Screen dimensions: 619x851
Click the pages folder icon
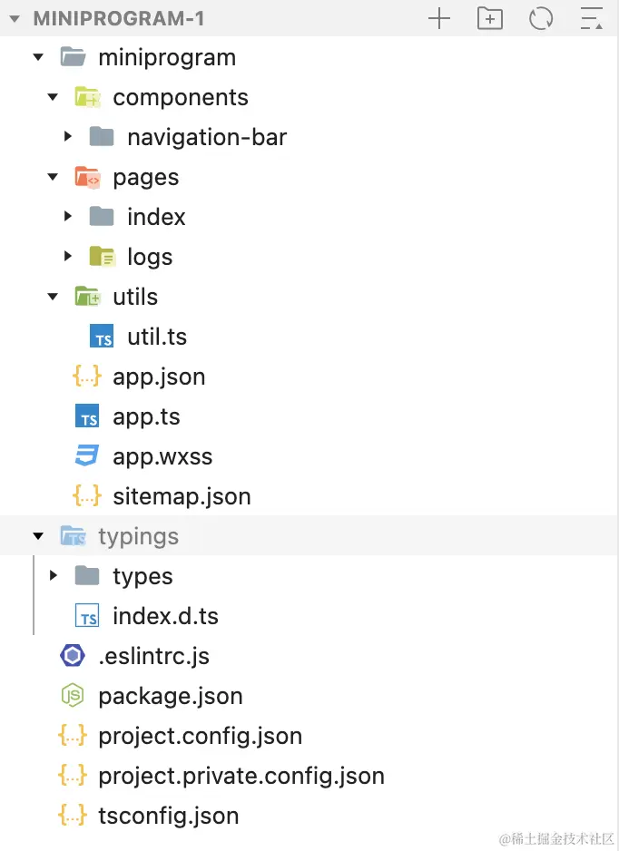(x=87, y=177)
